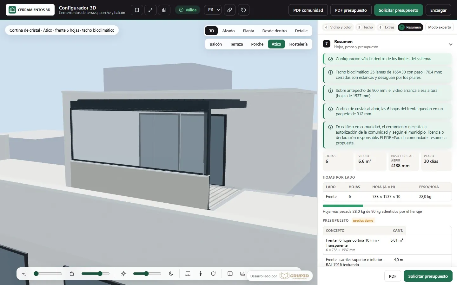Go to step 5 Techo

click(x=365, y=27)
